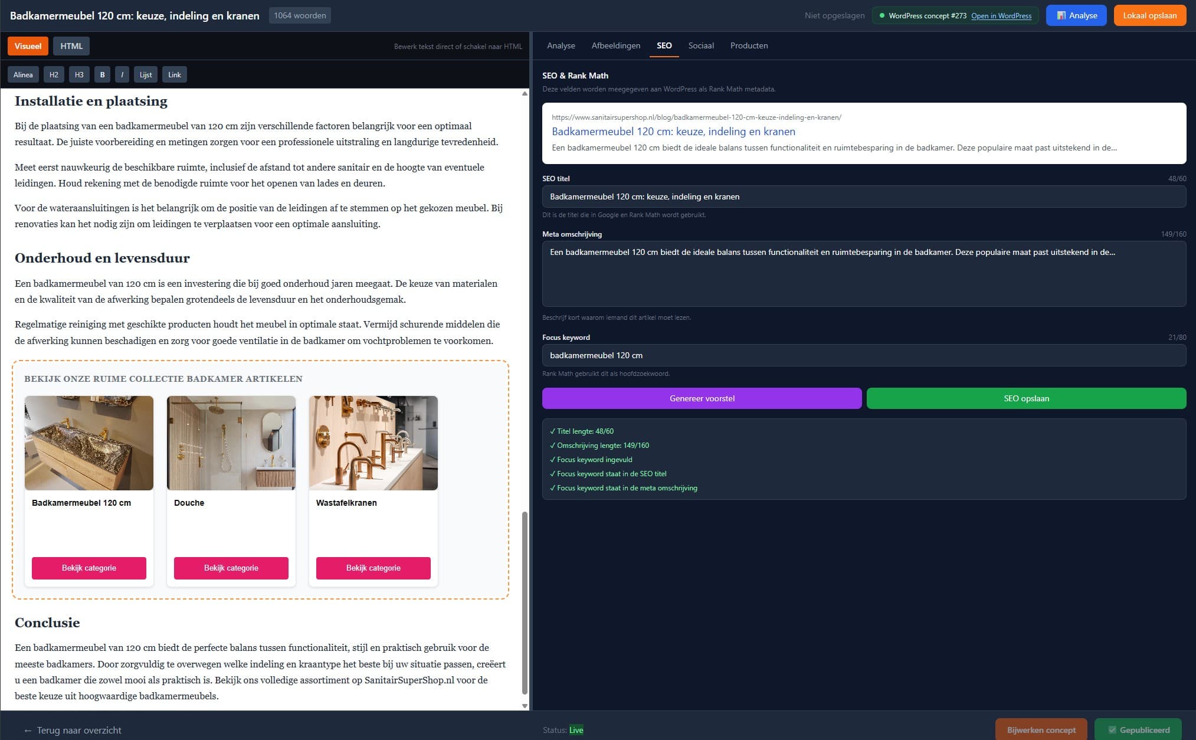Click the Wastafelkranen card title text
The height and width of the screenshot is (740, 1196).
(346, 503)
